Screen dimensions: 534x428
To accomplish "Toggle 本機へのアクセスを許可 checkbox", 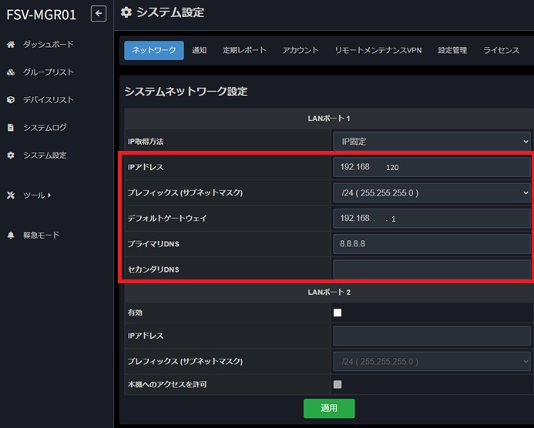I will [x=338, y=384].
